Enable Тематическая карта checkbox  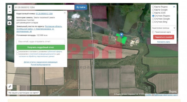tap(153, 32)
